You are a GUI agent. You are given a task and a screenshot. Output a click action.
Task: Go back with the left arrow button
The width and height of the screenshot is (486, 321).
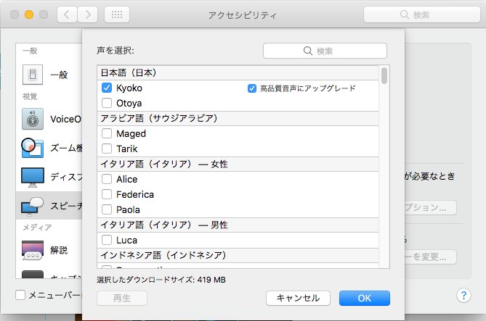[x=67, y=14]
